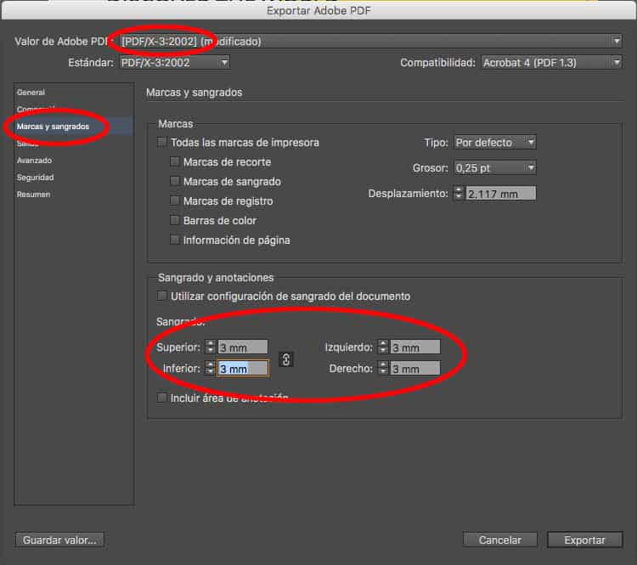Image resolution: width=637 pixels, height=565 pixels.
Task: Click the Izquierdo bleed stepper arrows
Action: 383,347
